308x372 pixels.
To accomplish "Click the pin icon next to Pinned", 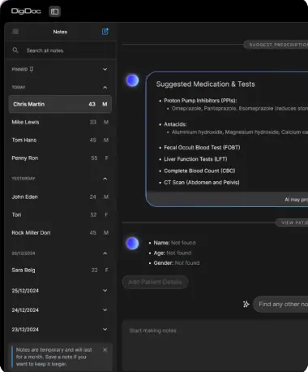I will (32, 69).
